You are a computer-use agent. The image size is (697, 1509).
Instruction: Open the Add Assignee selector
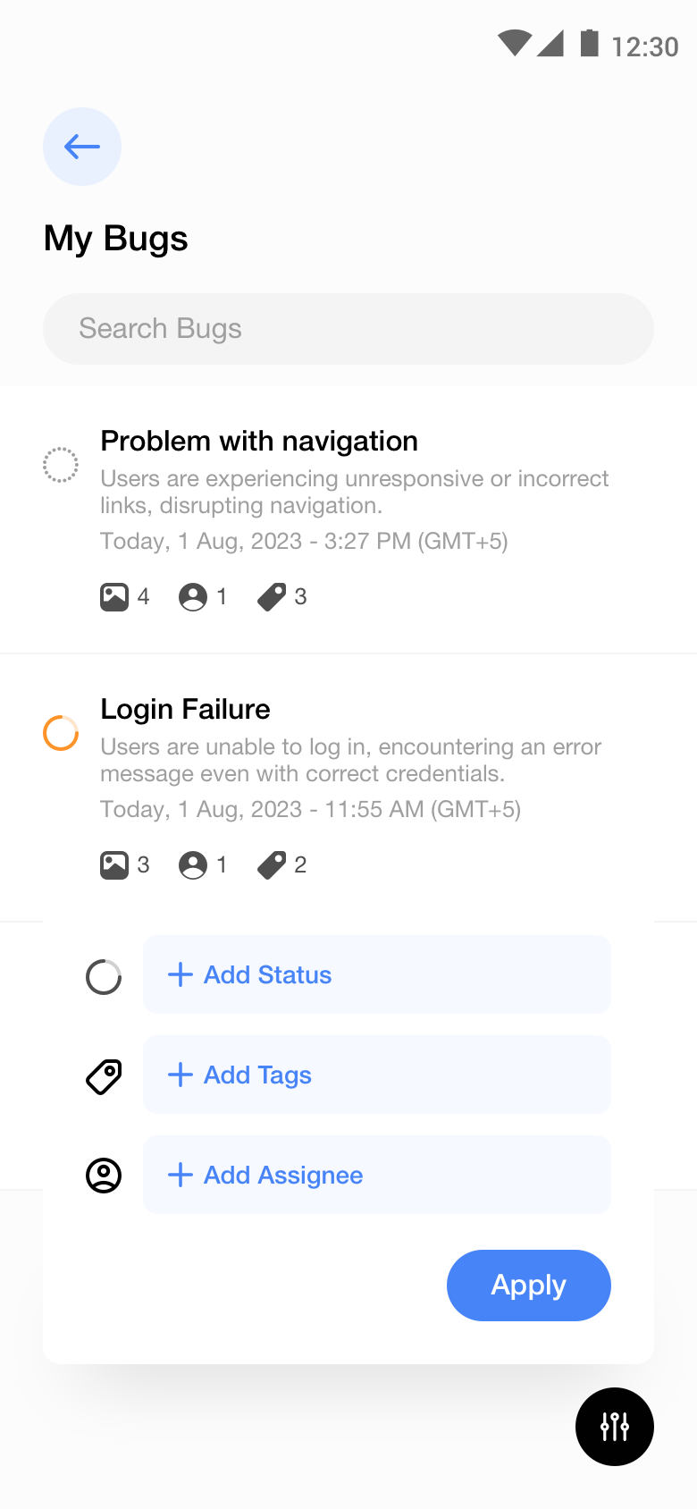coord(377,1175)
